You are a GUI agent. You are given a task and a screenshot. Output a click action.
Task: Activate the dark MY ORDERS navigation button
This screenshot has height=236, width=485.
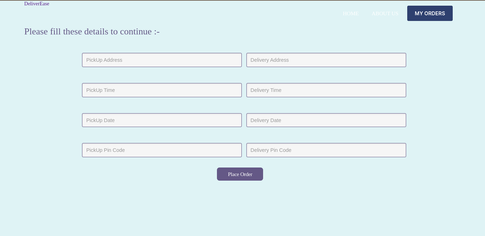[430, 13]
